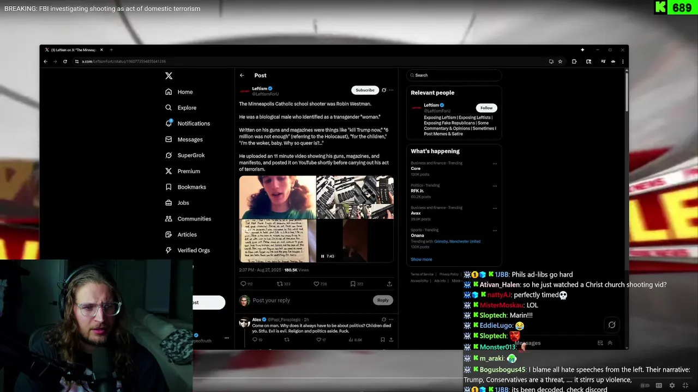Click the browser back button
The image size is (698, 392).
coord(45,62)
